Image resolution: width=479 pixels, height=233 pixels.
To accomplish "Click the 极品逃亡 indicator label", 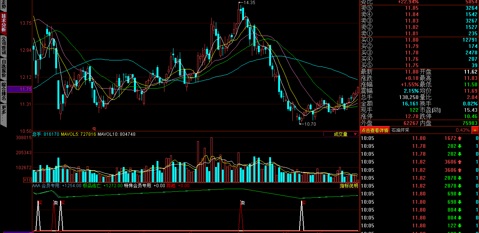I will coord(102,186).
